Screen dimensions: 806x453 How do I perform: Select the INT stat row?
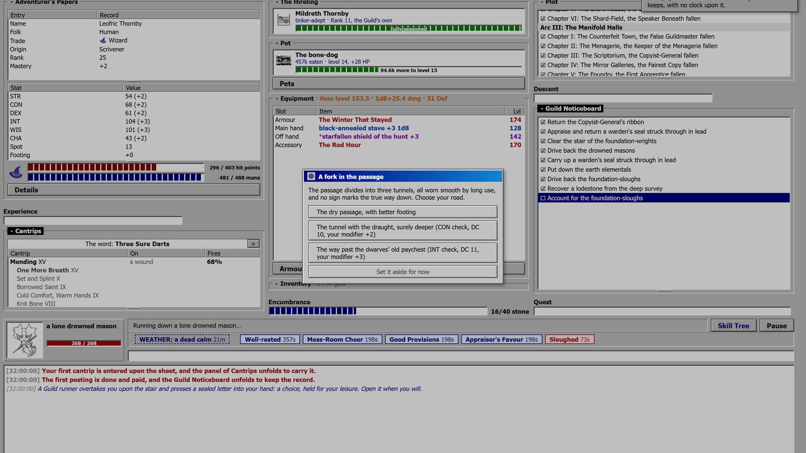(x=133, y=122)
